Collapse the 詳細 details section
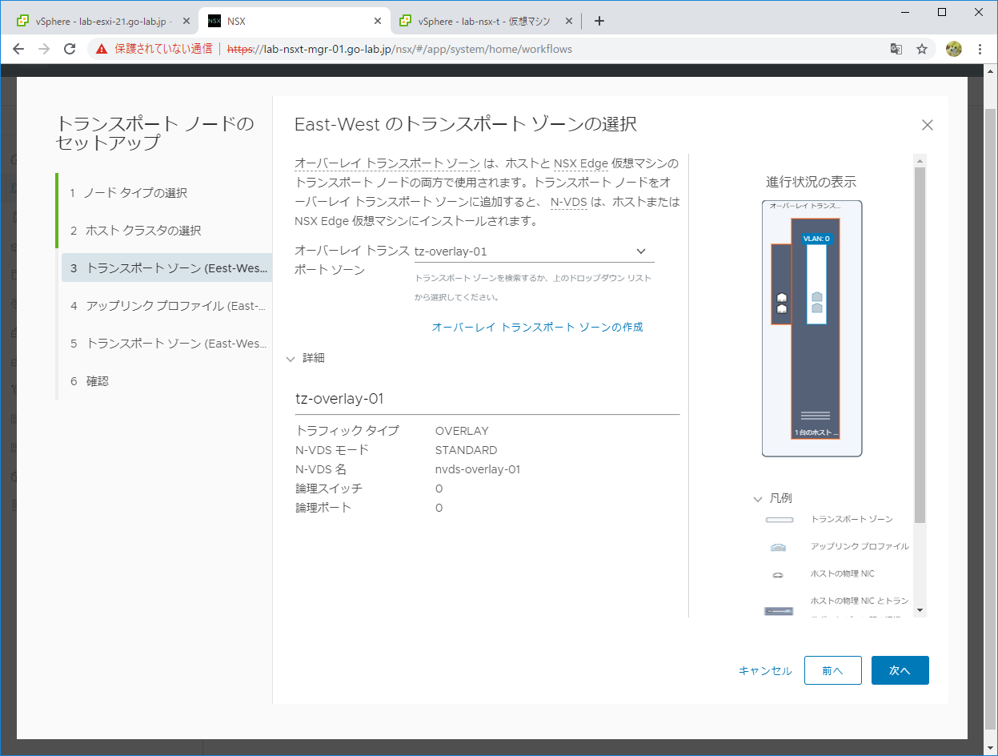The height and width of the screenshot is (756, 998). pyautogui.click(x=291, y=359)
